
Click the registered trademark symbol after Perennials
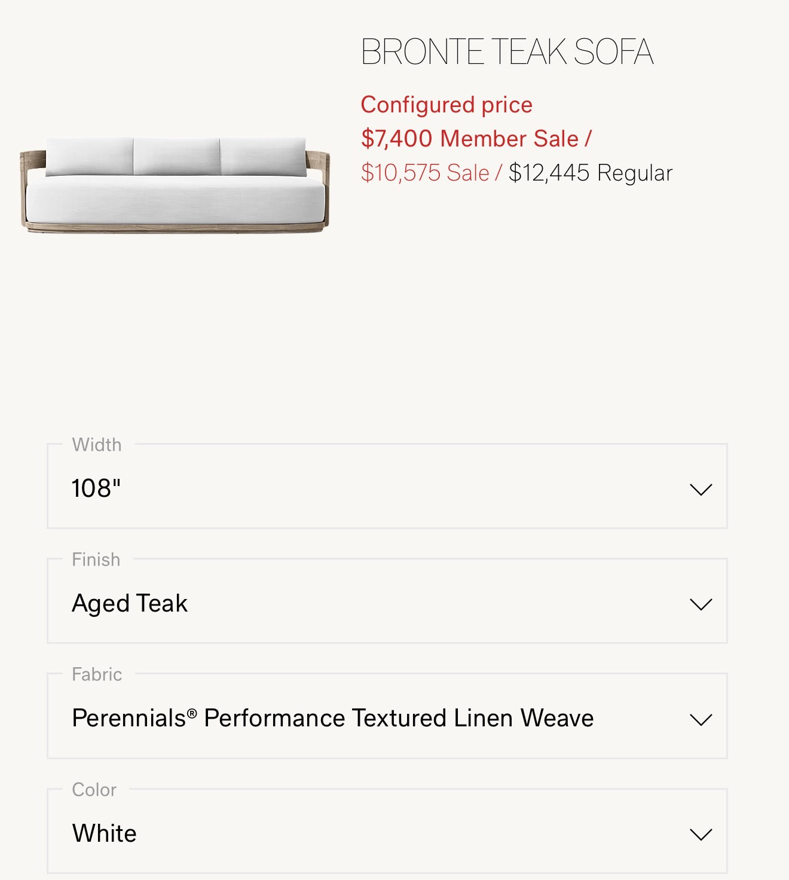tap(192, 713)
